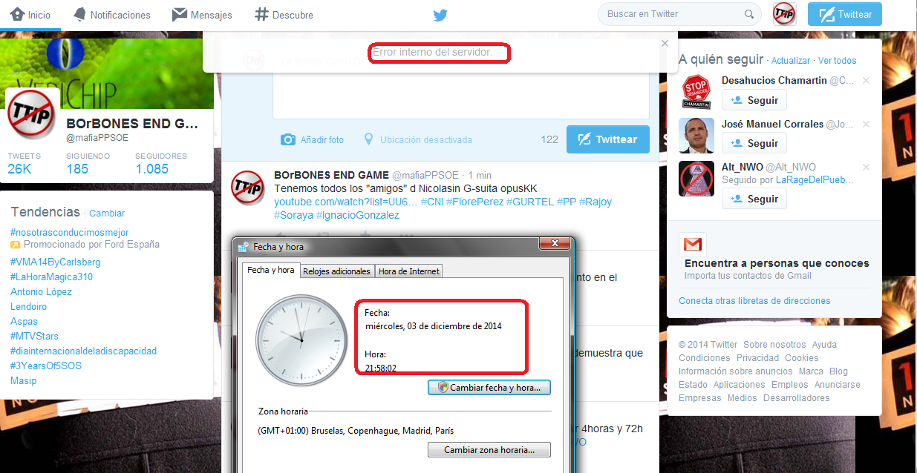Open Mensajes in the top bar
Image resolution: width=917 pixels, height=473 pixels.
[x=202, y=15]
